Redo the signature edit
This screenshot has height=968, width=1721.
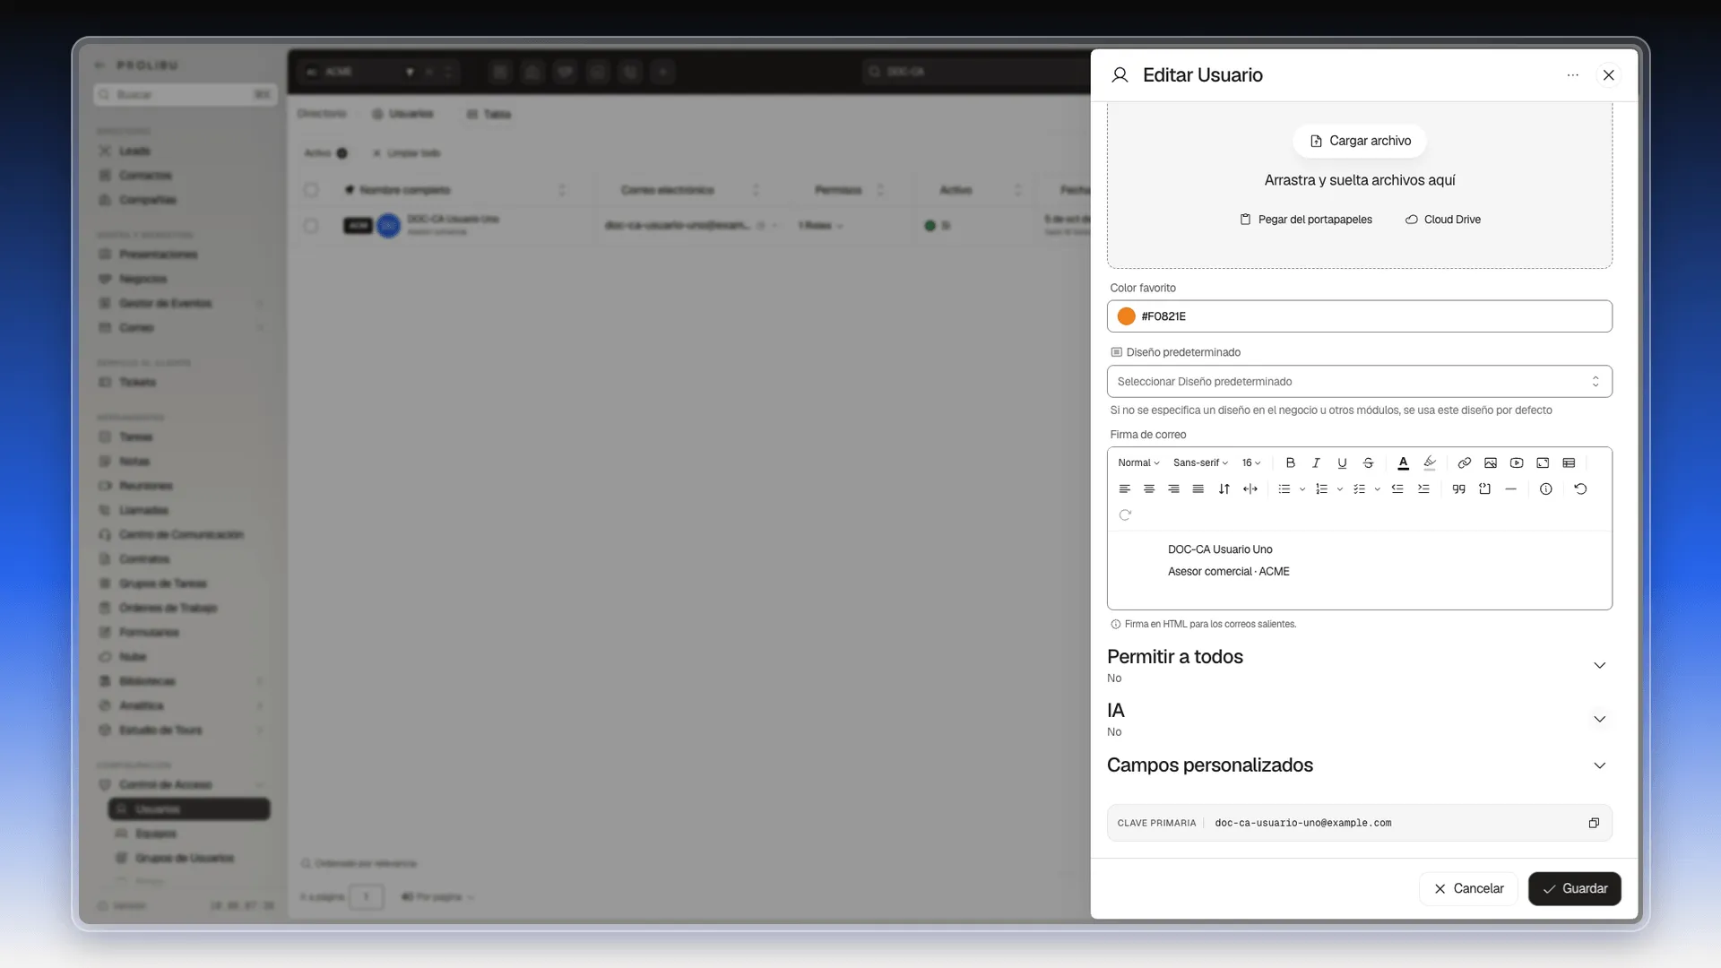pos(1125,515)
